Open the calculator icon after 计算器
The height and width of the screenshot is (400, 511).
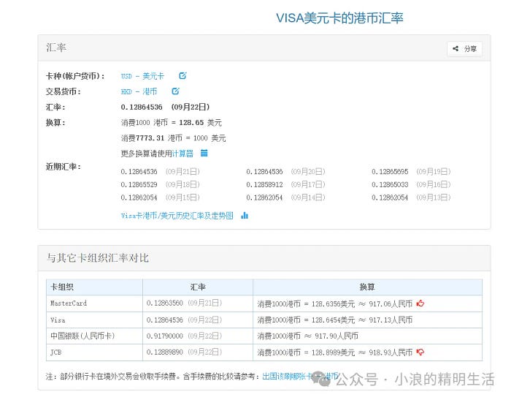click(x=204, y=153)
